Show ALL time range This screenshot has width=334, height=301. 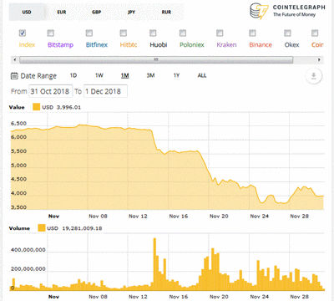(202, 75)
